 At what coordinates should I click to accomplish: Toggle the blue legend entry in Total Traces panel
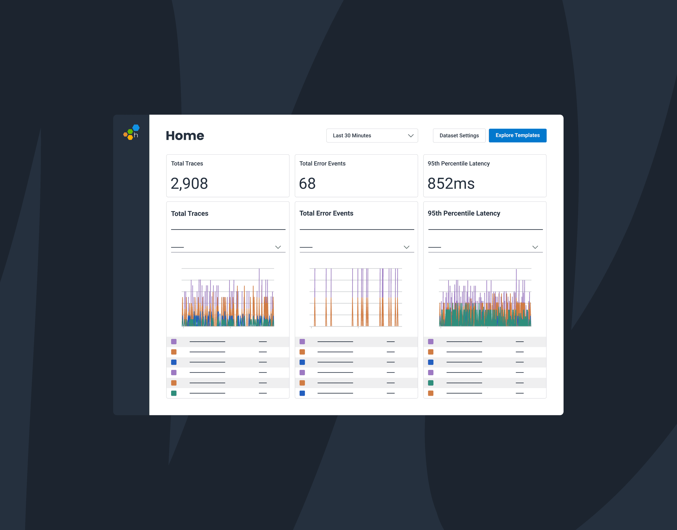(x=174, y=362)
